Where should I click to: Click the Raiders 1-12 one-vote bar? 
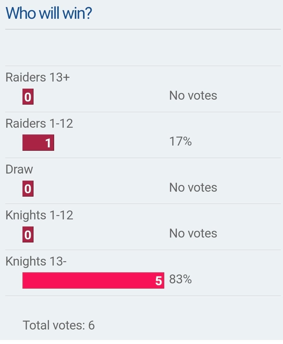(38, 142)
